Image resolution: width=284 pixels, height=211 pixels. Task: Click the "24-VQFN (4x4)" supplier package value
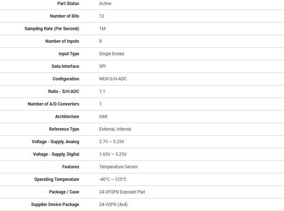coord(113,205)
